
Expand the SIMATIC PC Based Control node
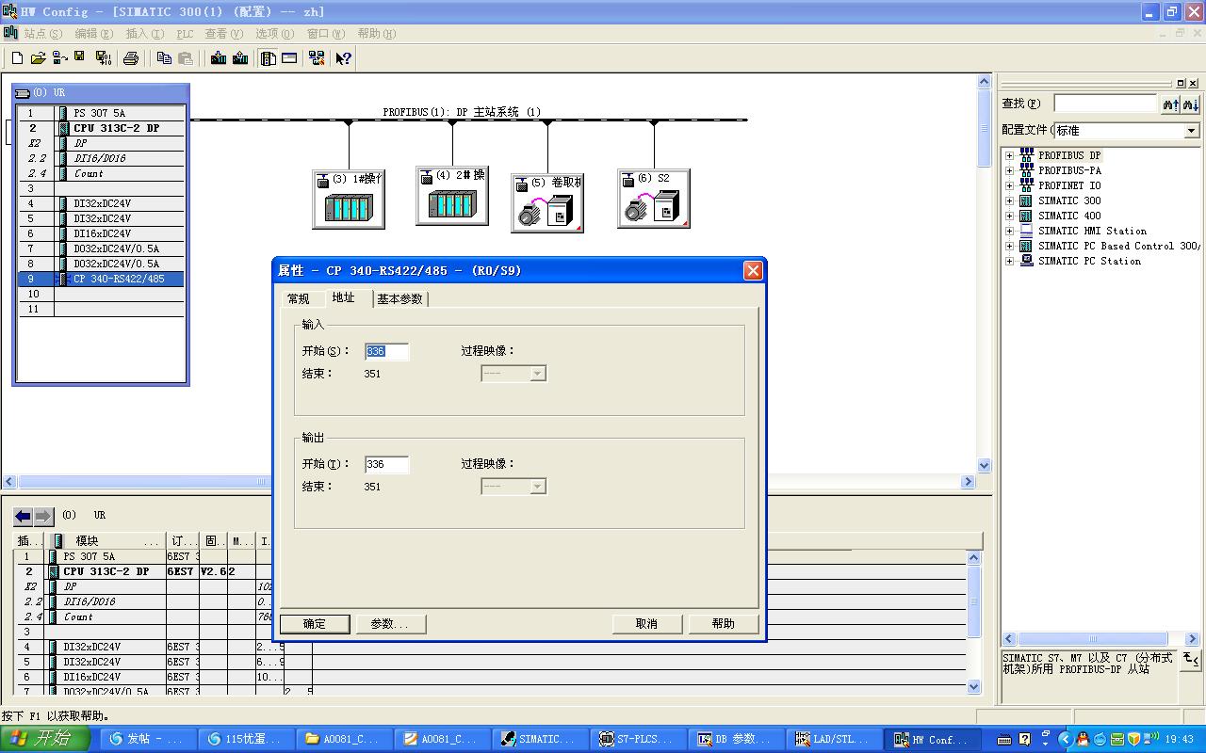tap(1009, 246)
